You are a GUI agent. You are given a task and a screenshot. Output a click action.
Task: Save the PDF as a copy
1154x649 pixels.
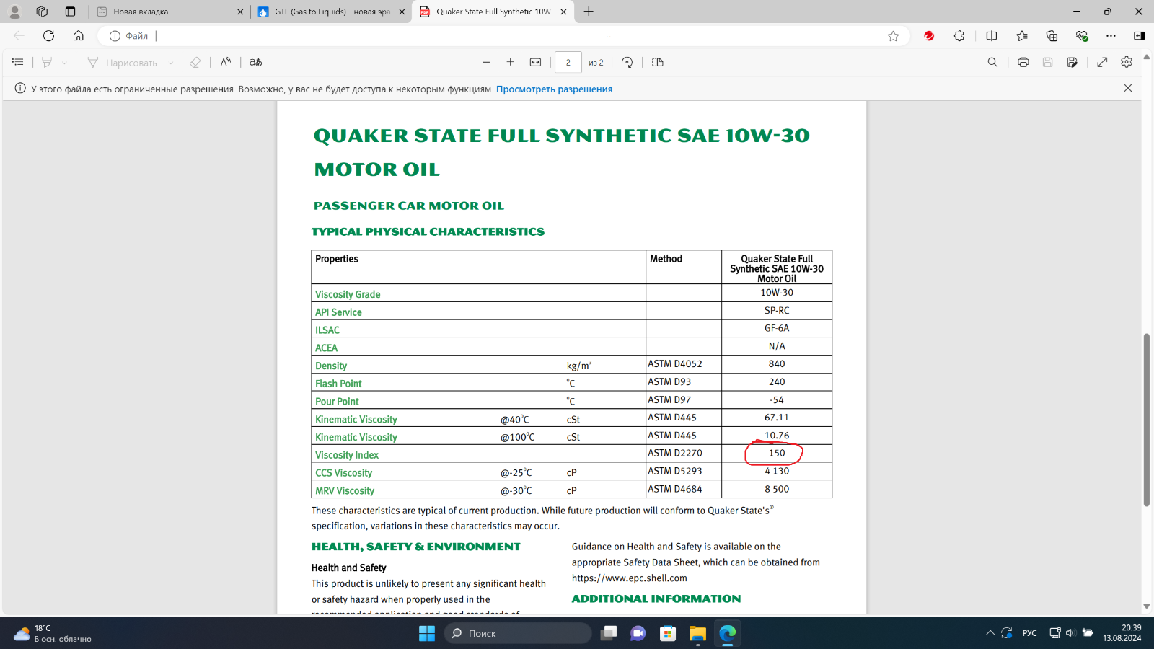1072,63
